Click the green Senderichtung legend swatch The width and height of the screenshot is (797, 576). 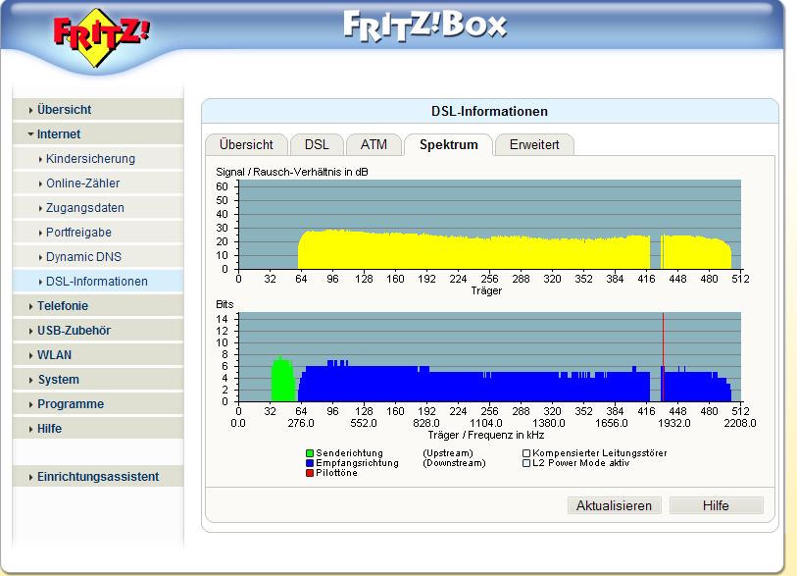310,453
